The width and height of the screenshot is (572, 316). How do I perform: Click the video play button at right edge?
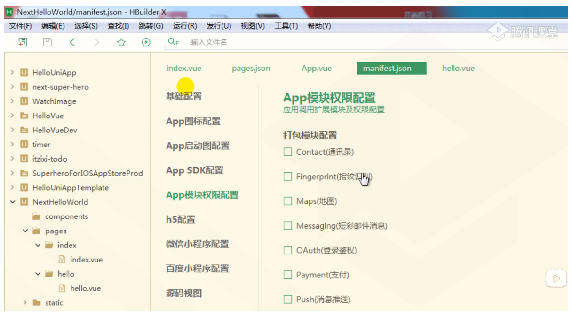coord(556,278)
